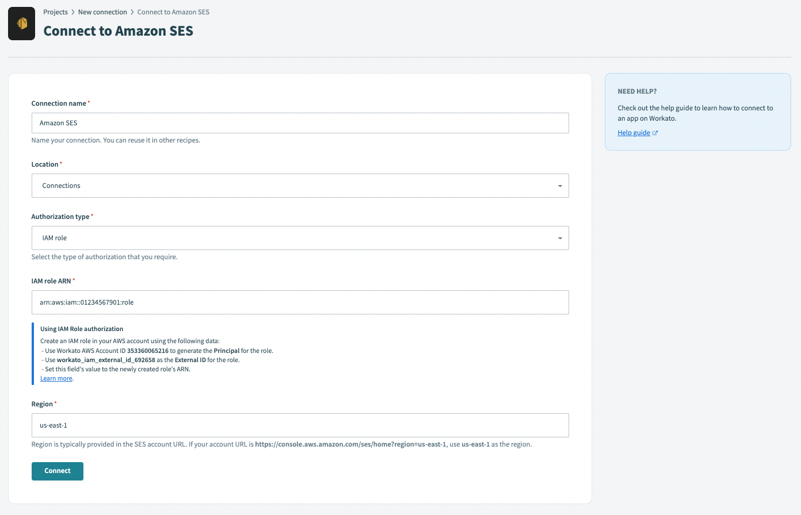The height and width of the screenshot is (515, 801).
Task: Open the Location dropdown showing Connections
Action: (x=299, y=186)
